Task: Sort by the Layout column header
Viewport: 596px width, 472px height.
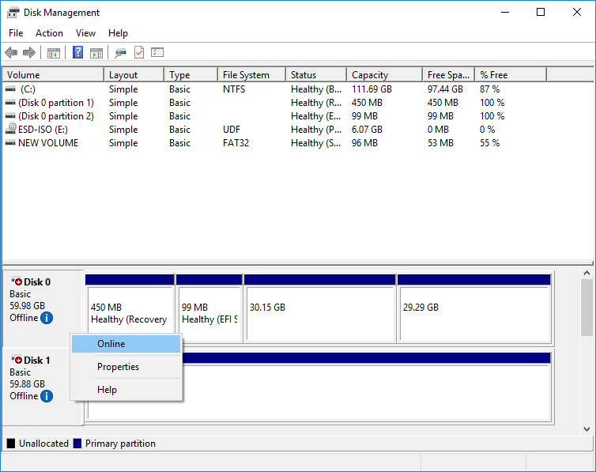Action: [x=134, y=75]
